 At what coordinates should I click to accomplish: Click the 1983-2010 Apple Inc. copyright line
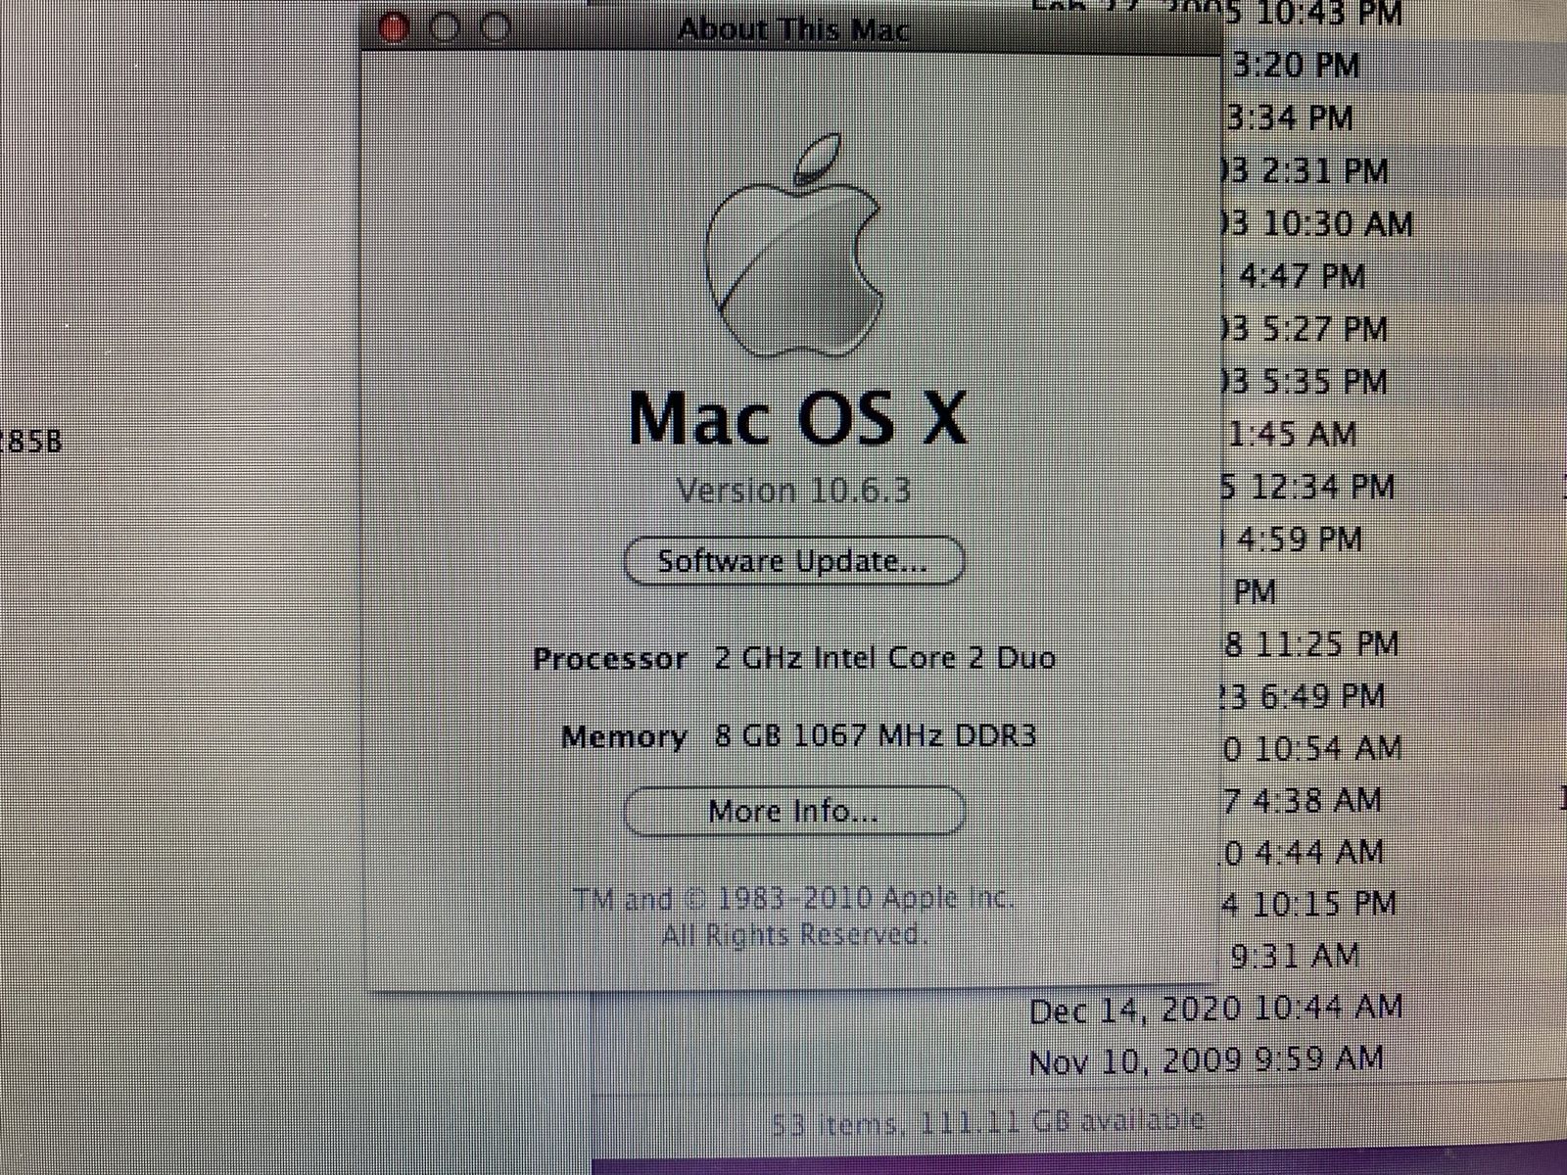pos(793,898)
